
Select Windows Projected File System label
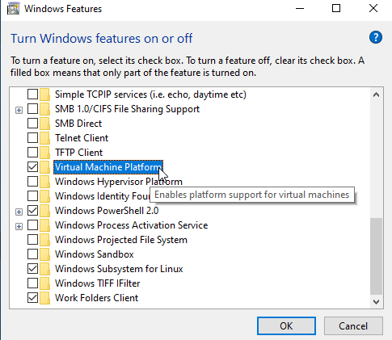tap(121, 240)
